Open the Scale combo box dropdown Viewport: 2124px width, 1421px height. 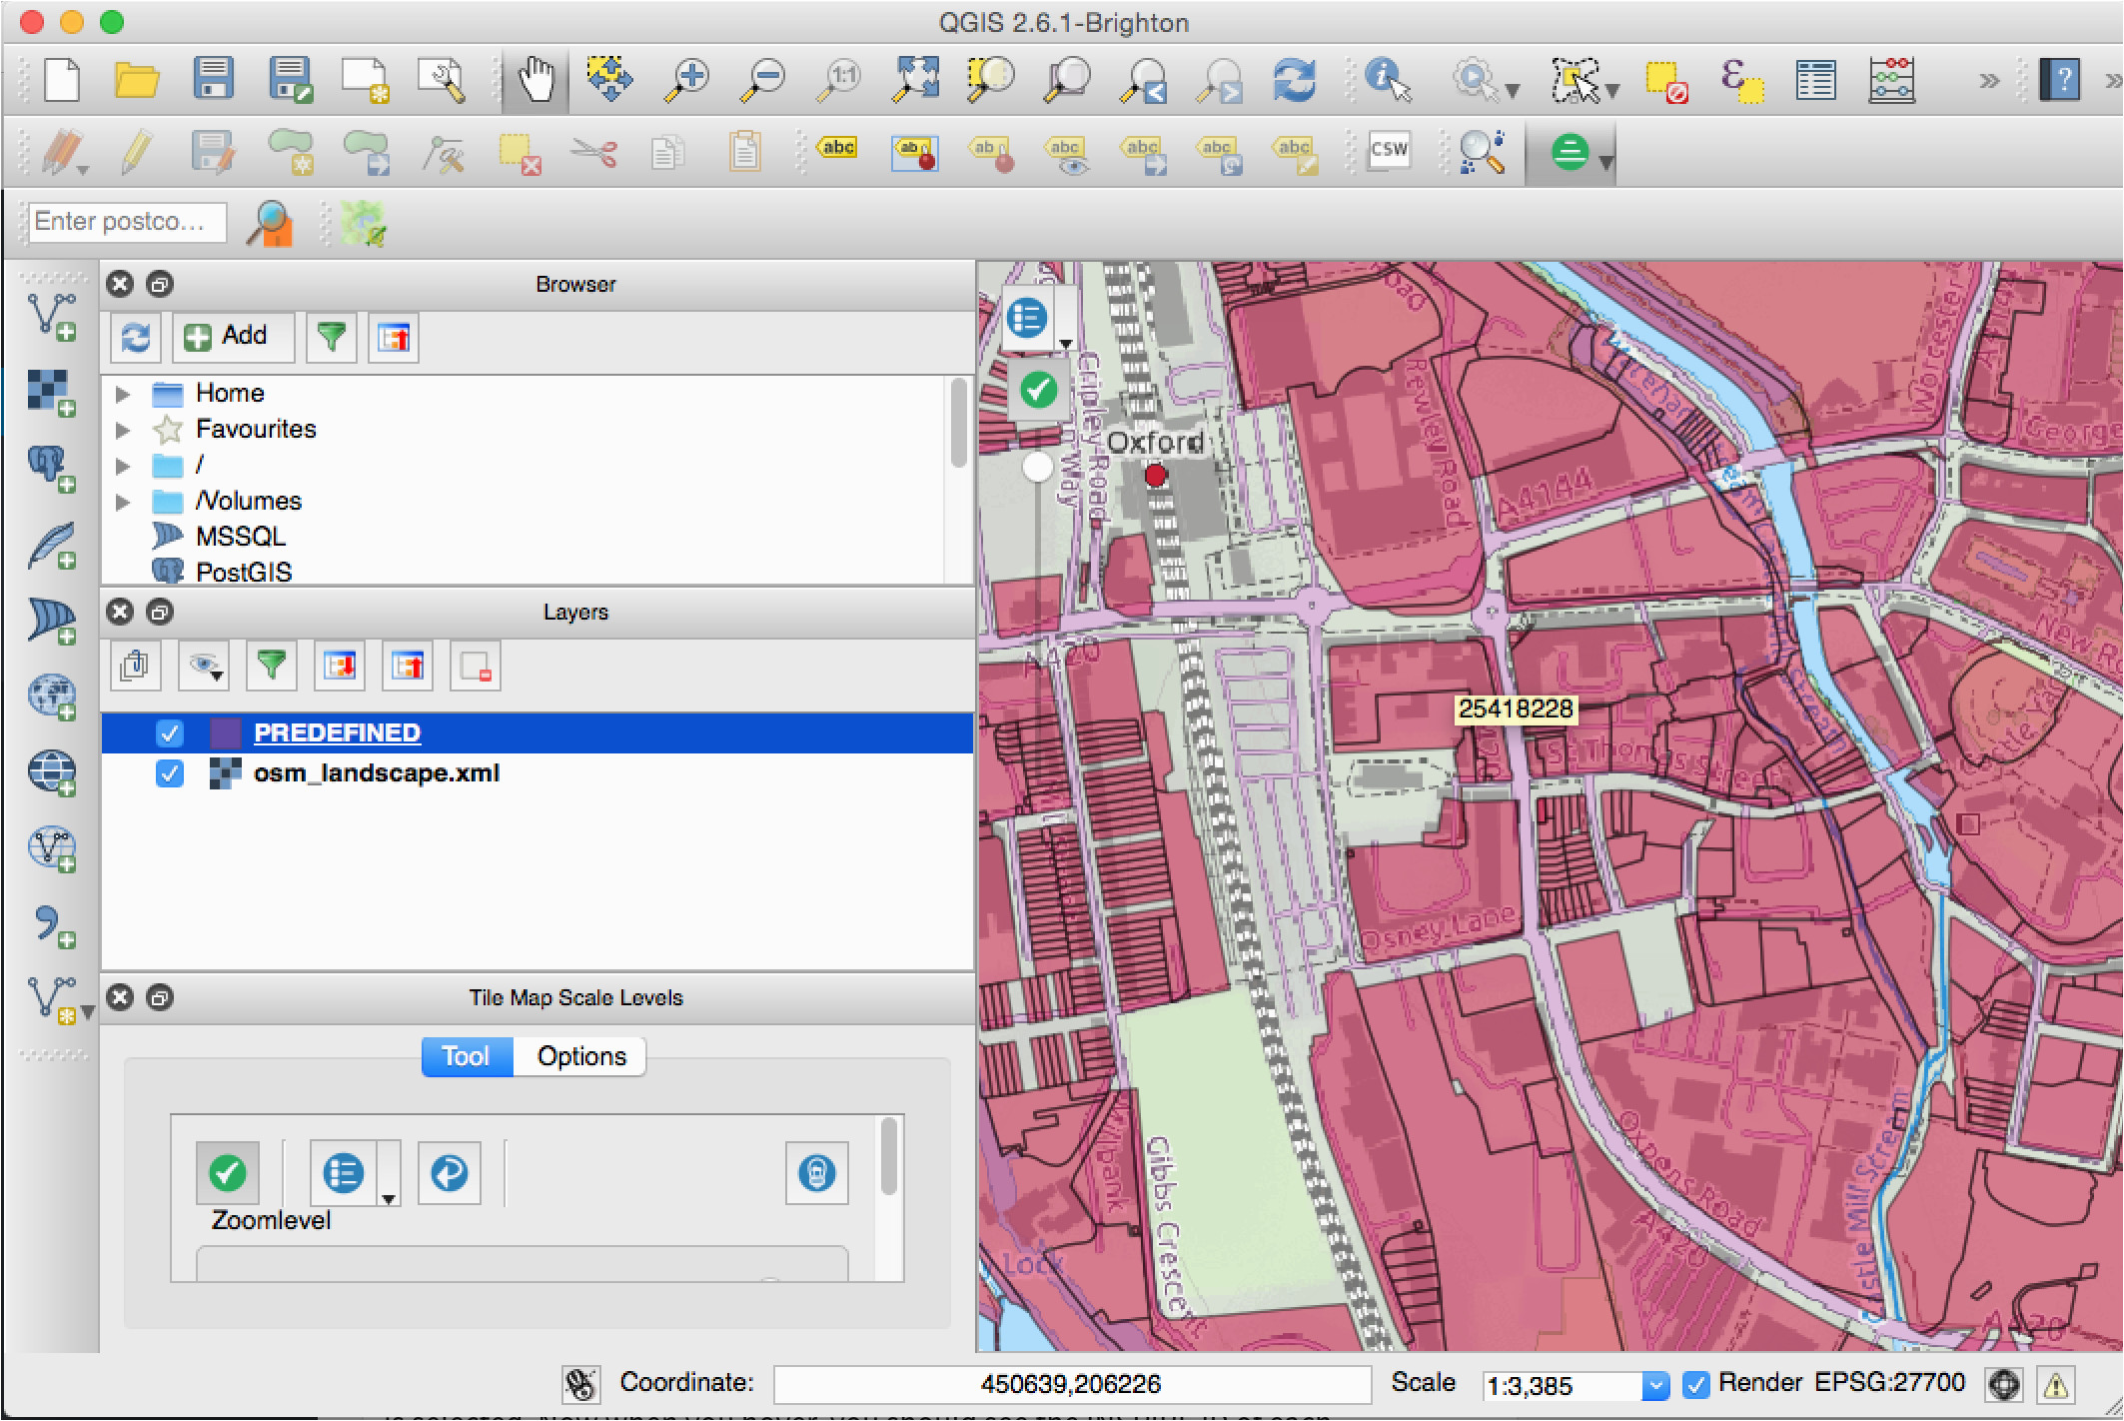[x=1655, y=1385]
